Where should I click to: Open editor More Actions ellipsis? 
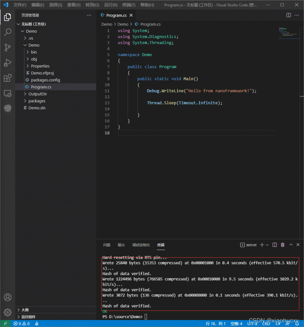tap(297, 15)
